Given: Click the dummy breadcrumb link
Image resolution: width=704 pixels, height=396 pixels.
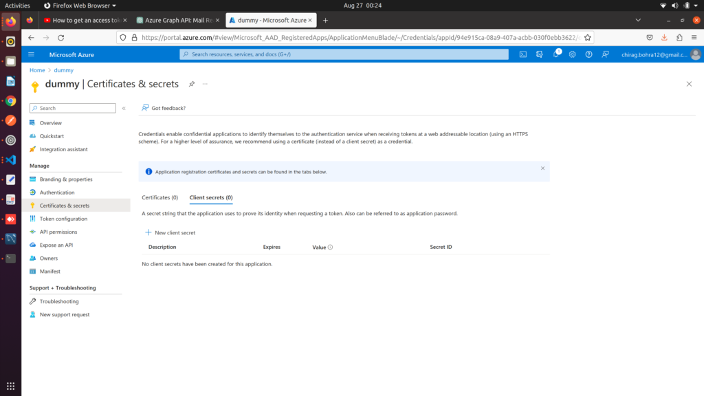Looking at the screenshot, I should point(63,70).
